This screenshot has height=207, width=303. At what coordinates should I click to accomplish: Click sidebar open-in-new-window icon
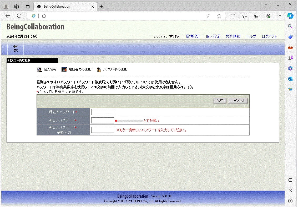point(290,190)
